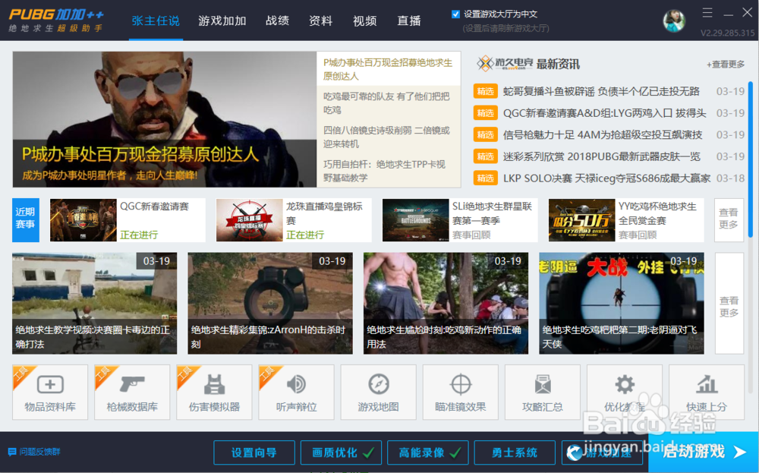759x473 pixels.
Task: Open 龙珠直播鸡皇锦标赛 tournament card
Action: [294, 220]
